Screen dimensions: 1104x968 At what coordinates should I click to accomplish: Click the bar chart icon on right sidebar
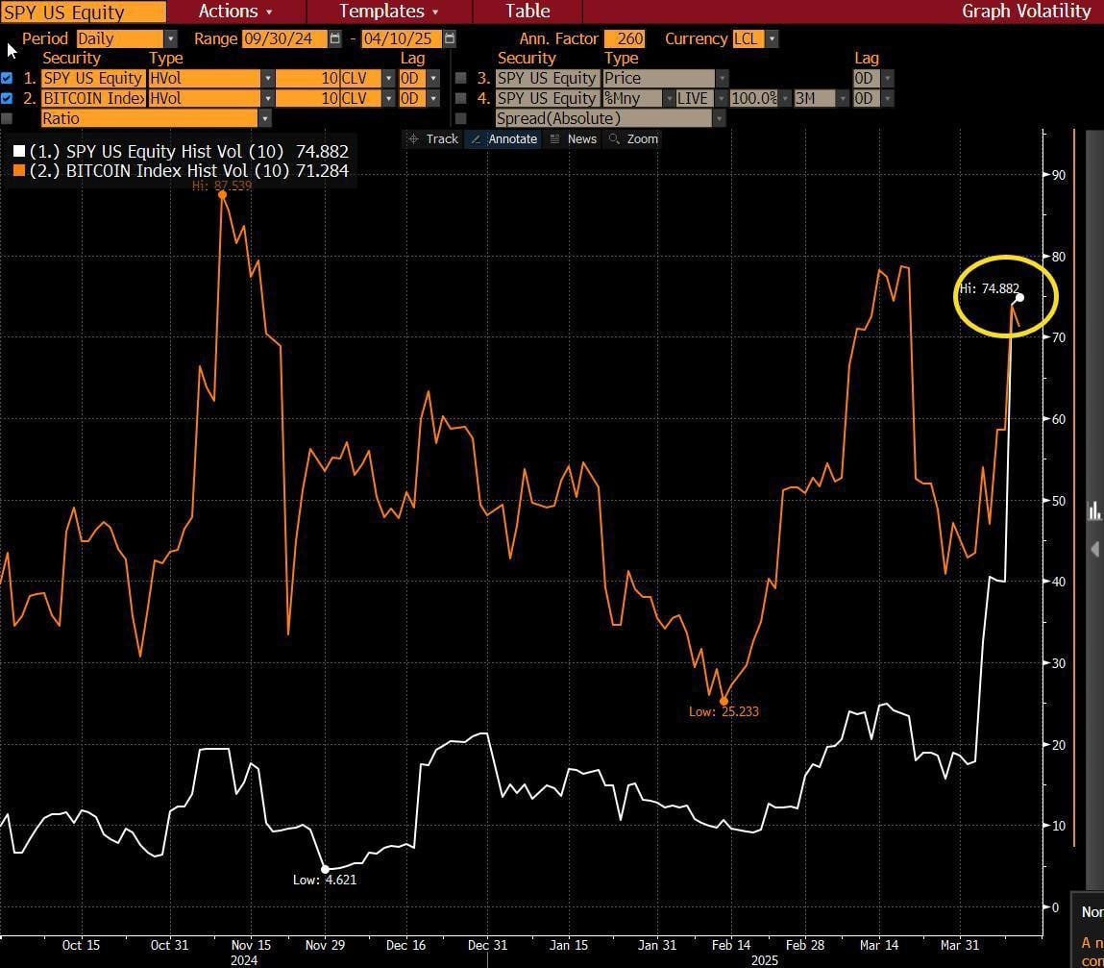click(x=1094, y=510)
